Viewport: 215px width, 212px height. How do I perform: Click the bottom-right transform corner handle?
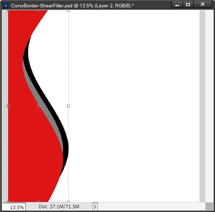68,202
